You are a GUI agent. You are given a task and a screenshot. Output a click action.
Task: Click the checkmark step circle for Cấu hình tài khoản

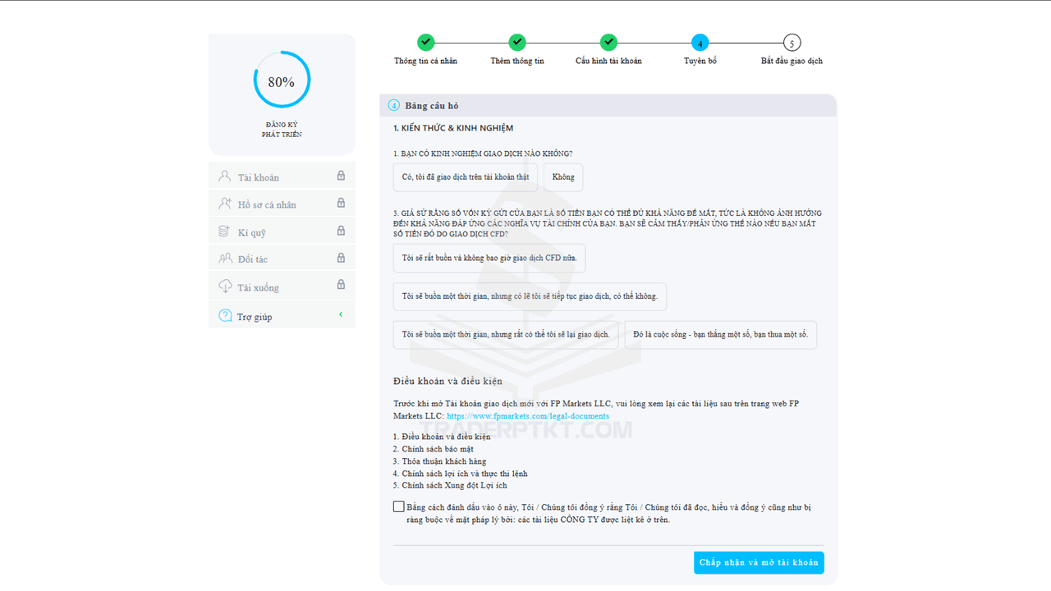coord(608,43)
